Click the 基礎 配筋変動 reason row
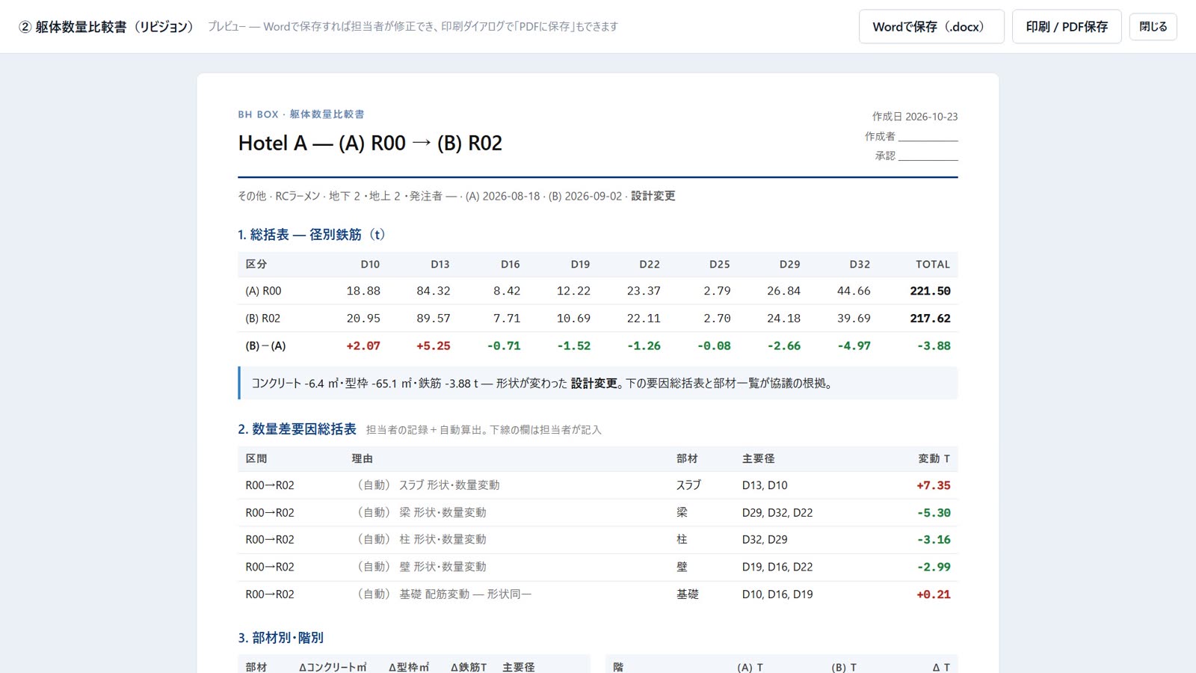1196x673 pixels. pyautogui.click(x=597, y=594)
